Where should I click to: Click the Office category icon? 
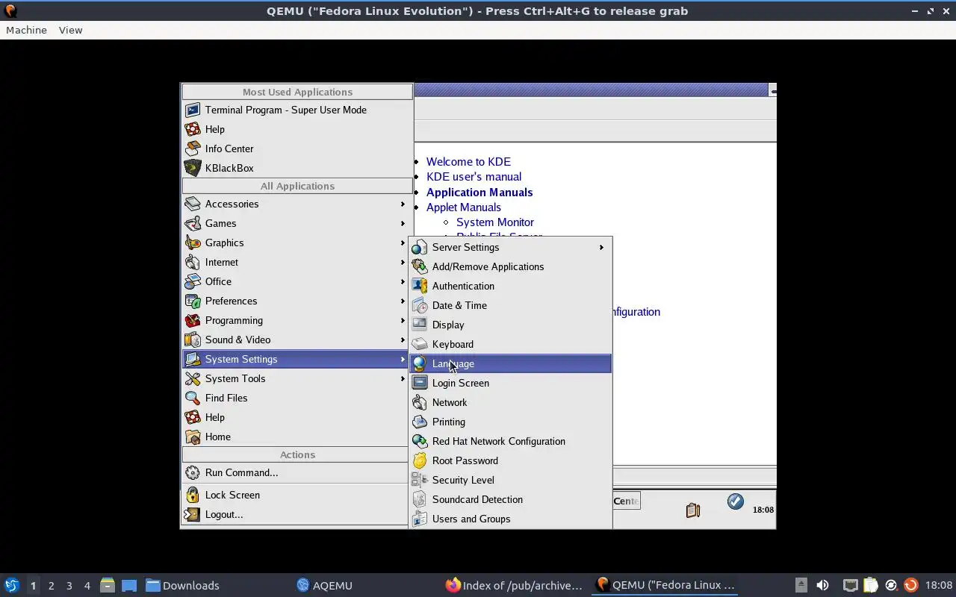point(193,281)
